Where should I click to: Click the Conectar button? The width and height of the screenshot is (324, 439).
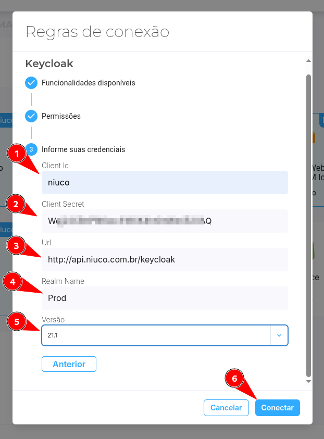[x=277, y=408]
